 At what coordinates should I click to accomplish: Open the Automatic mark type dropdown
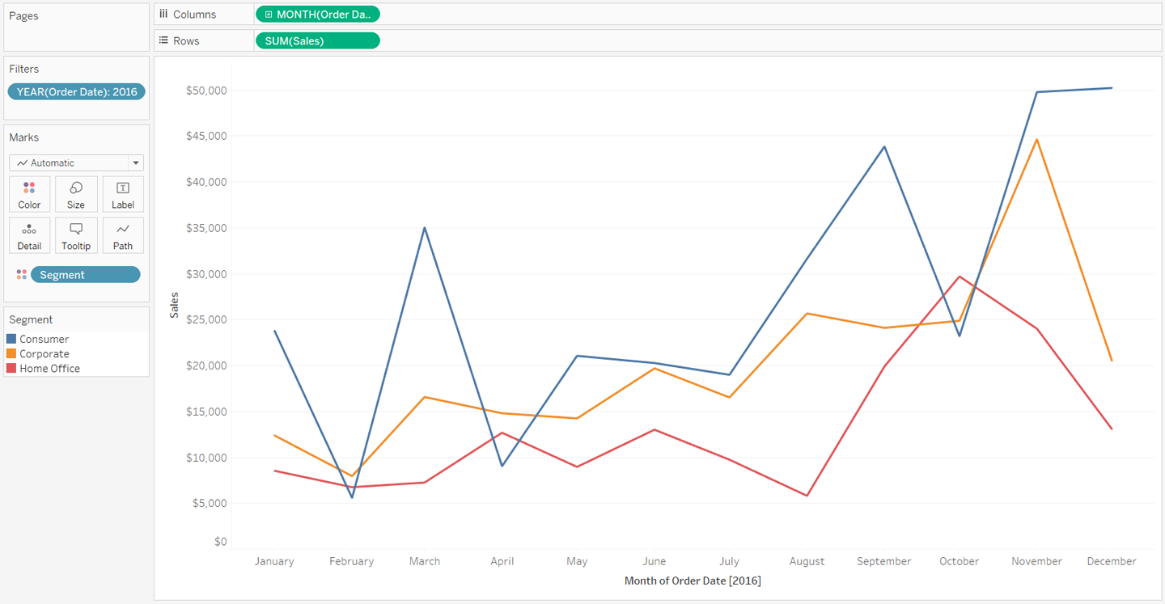76,163
